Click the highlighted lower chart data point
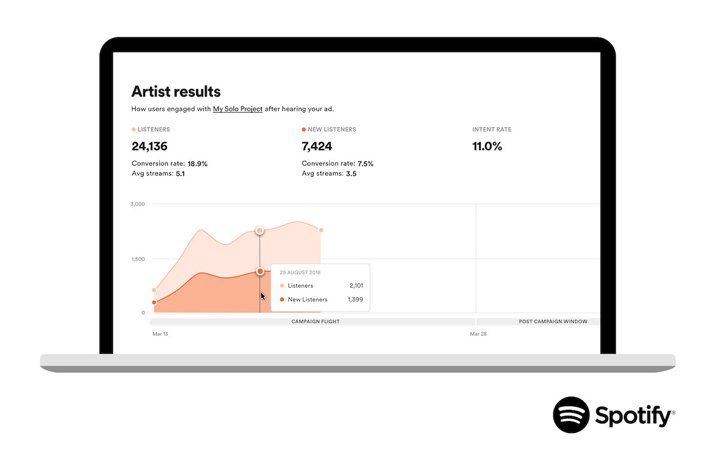This screenshot has width=715, height=458. (260, 271)
